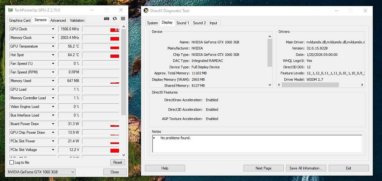Click the Device panel scroll-down arrow
Viewport: 382px width, 181px height.
270,85
